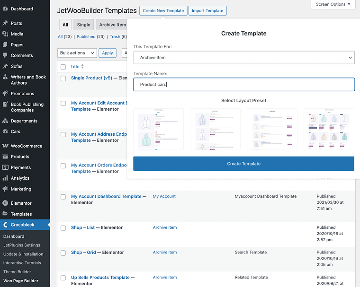Image resolution: width=360 pixels, height=287 pixels.
Task: Open the Comments bubble icon
Action: click(5, 55)
